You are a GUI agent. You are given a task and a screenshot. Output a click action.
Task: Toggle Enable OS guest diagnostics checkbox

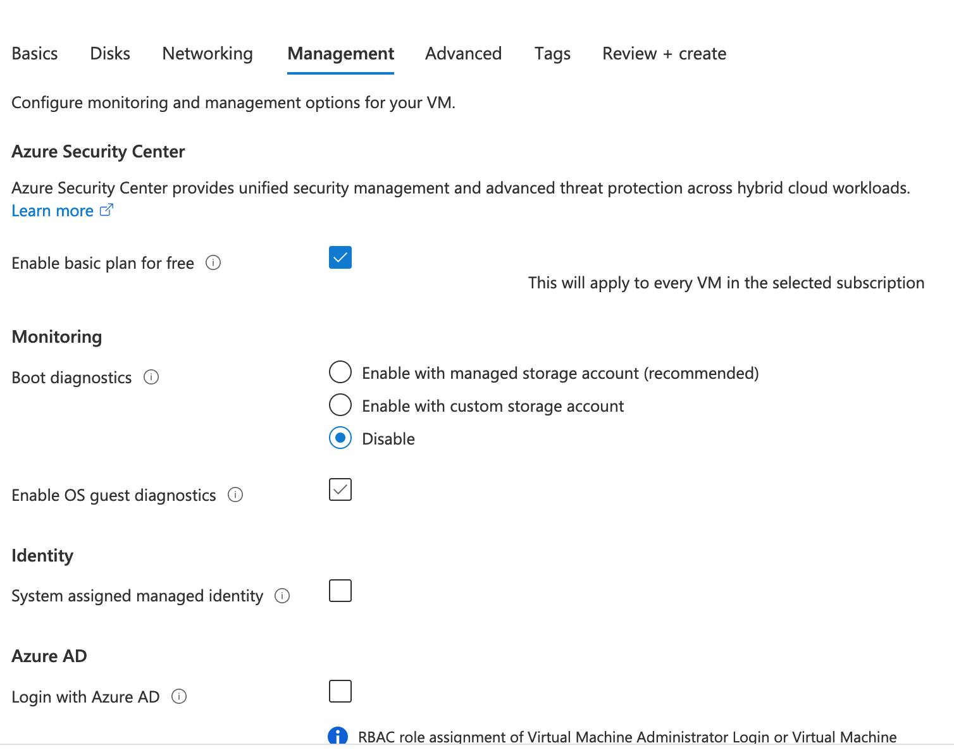point(340,489)
